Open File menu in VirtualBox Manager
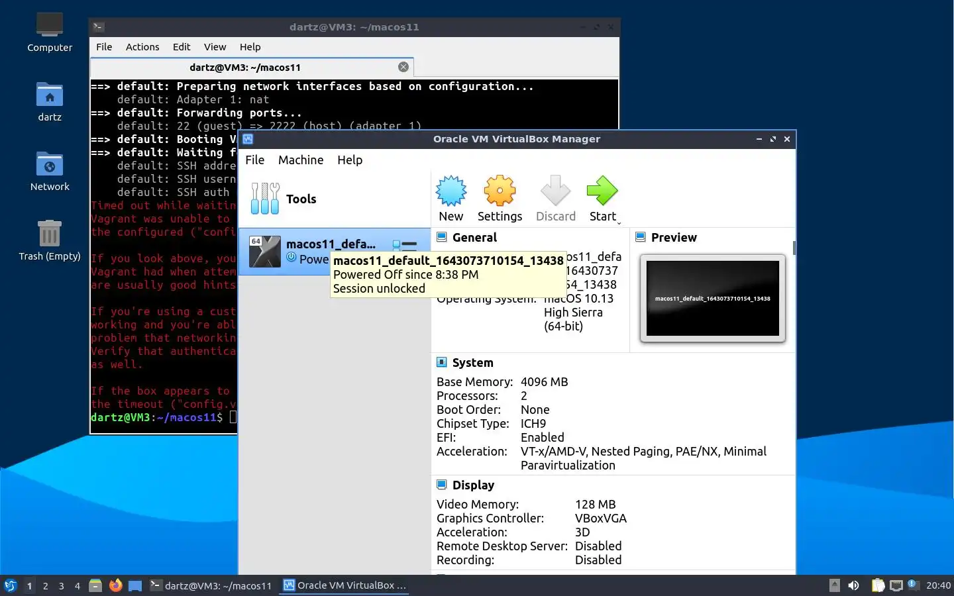The height and width of the screenshot is (596, 954). pyautogui.click(x=254, y=160)
